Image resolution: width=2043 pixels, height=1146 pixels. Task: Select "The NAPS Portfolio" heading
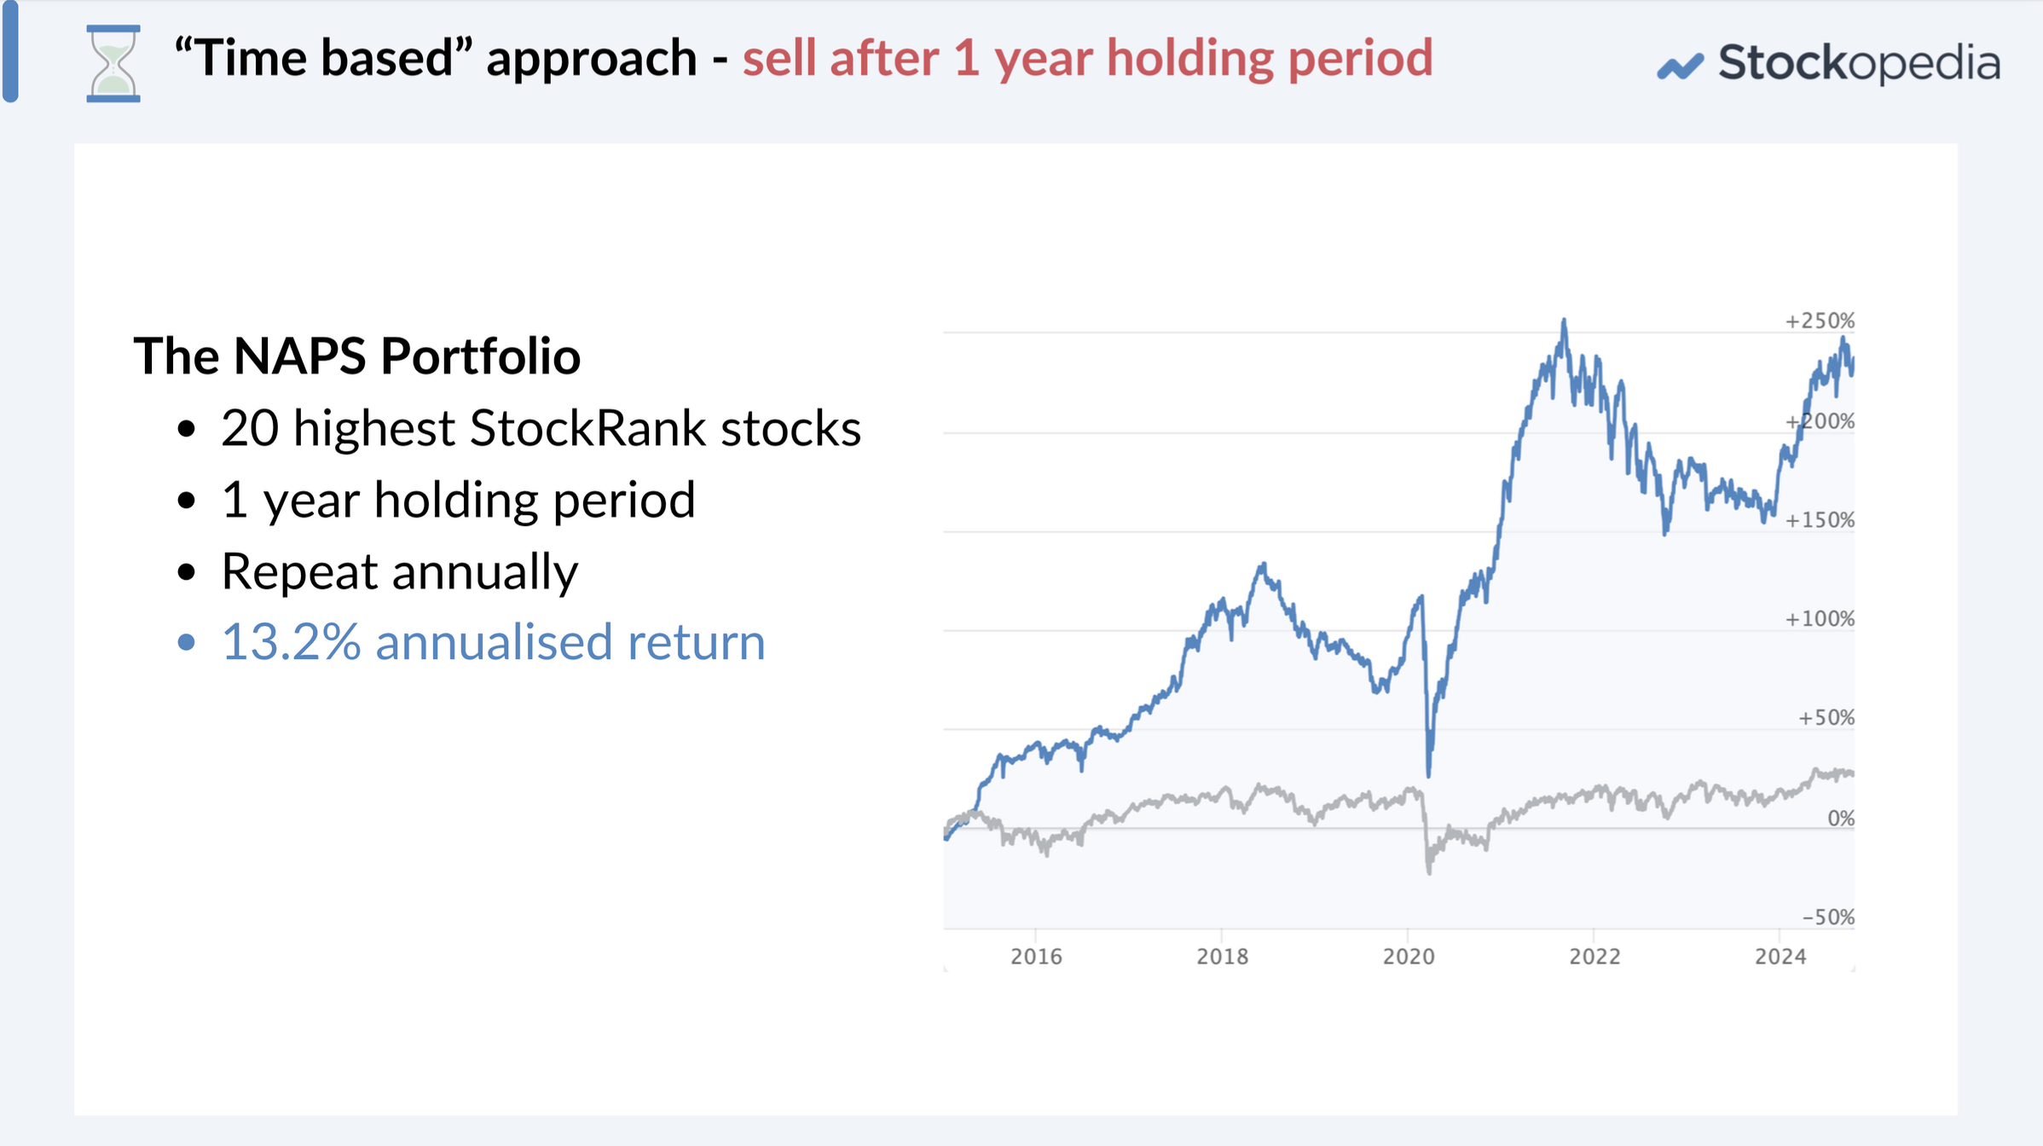[x=357, y=356]
